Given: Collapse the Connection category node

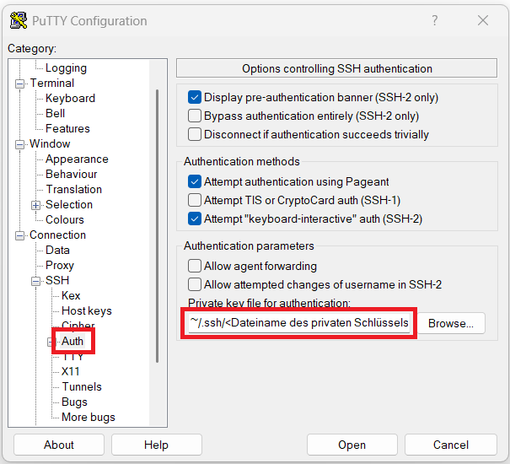Looking at the screenshot, I should coord(21,235).
